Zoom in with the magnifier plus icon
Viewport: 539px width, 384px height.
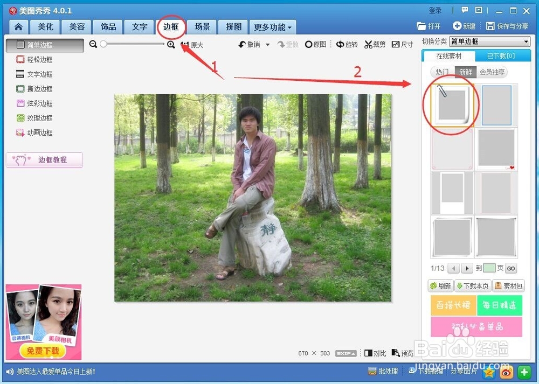[x=171, y=45]
